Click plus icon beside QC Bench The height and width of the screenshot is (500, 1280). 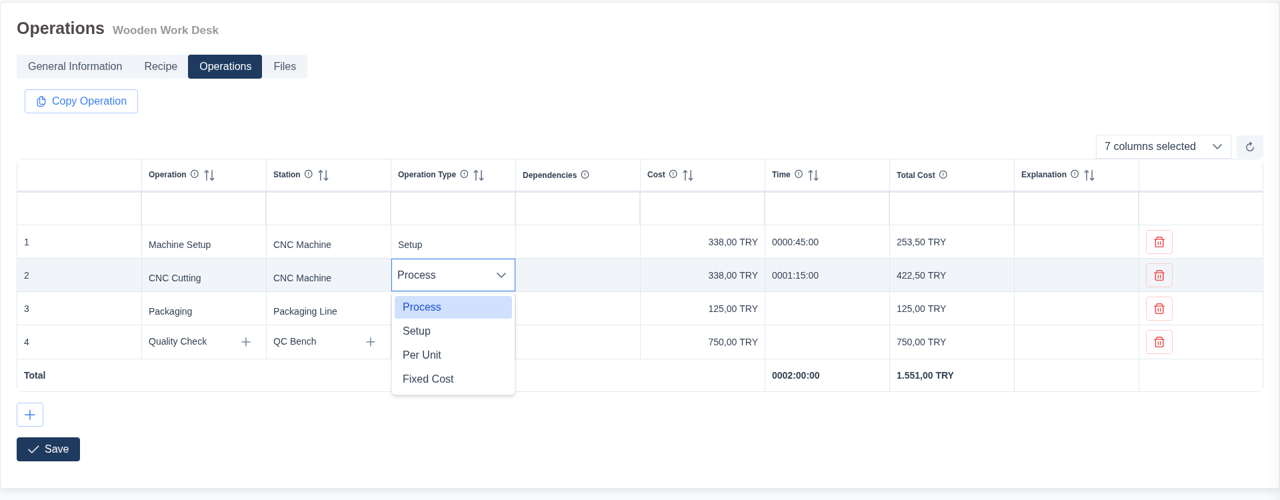(x=371, y=342)
